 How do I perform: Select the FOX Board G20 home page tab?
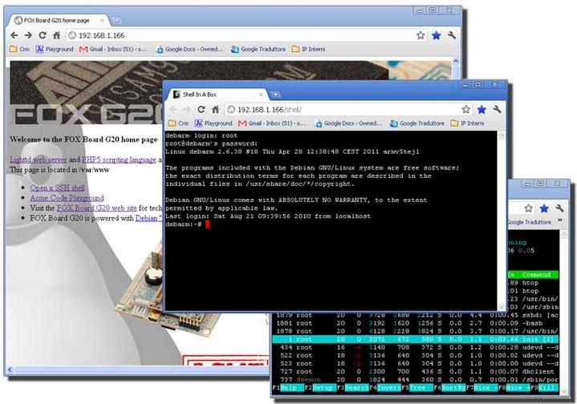pyautogui.click(x=57, y=21)
